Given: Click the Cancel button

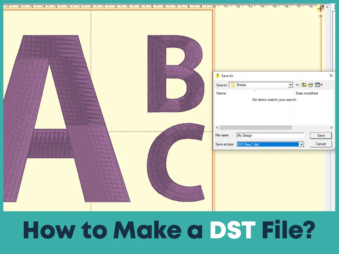Looking at the screenshot, I should pos(321,144).
